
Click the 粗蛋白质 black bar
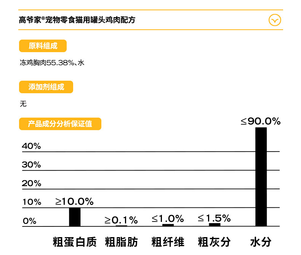(75, 217)
